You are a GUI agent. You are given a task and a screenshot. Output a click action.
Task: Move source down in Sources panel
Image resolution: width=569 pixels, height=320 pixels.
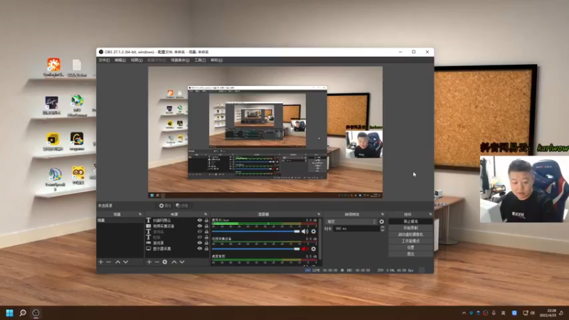182,262
